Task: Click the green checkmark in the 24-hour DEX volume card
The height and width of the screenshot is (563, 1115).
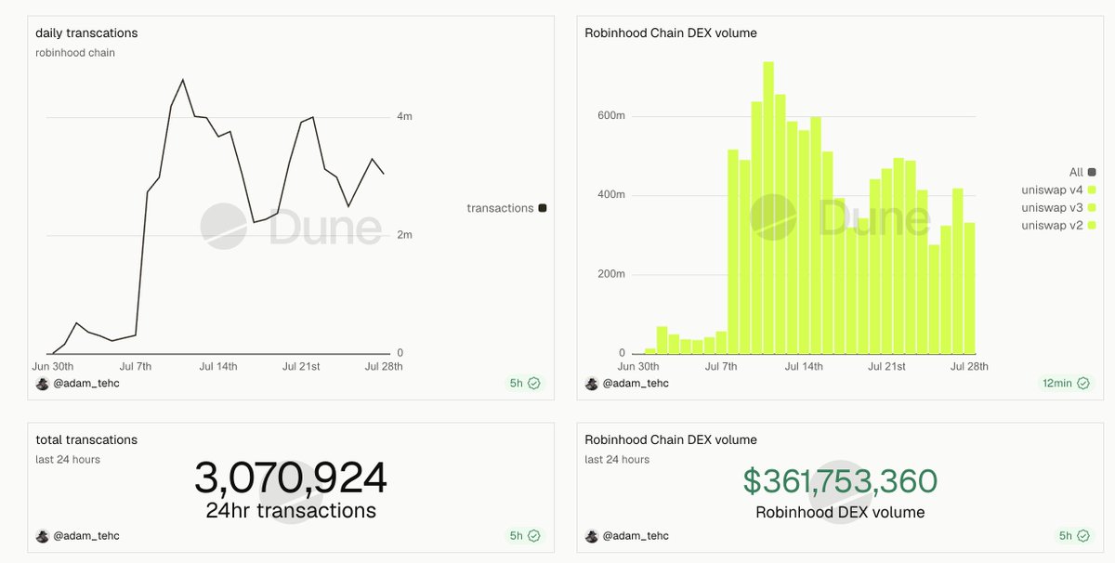Action: tap(1083, 536)
